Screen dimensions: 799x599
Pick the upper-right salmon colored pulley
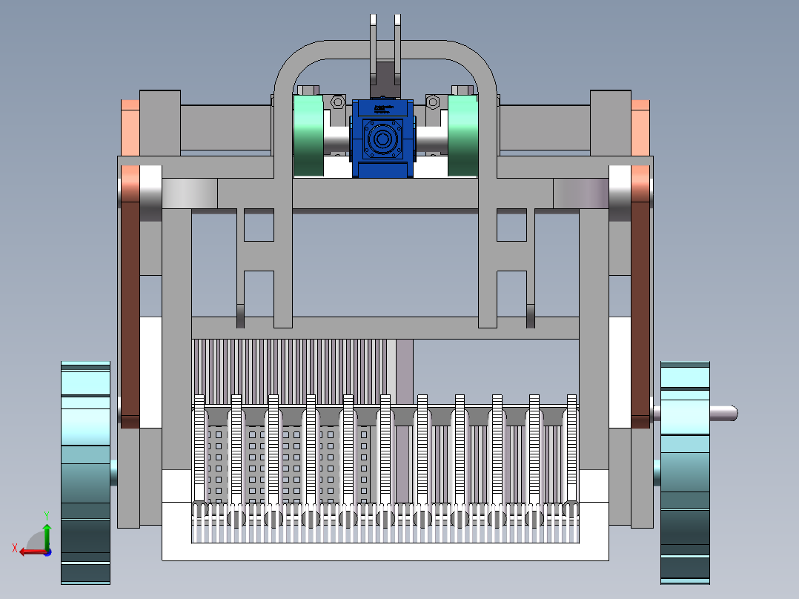(640, 128)
